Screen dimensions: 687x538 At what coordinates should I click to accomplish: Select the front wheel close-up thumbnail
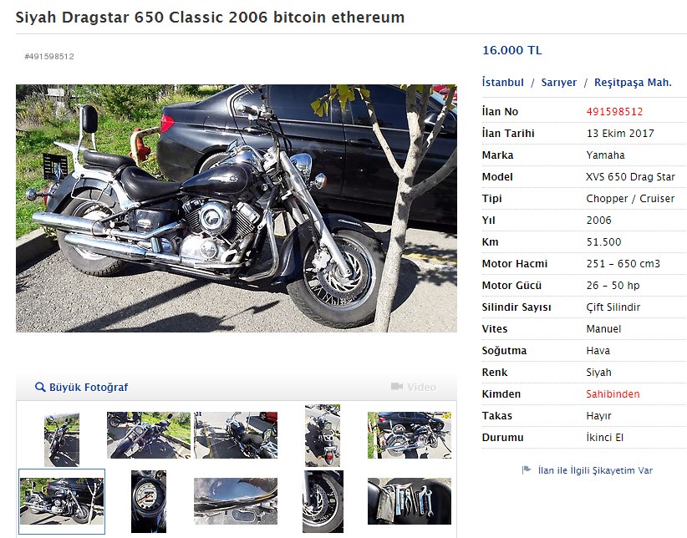coord(323,501)
